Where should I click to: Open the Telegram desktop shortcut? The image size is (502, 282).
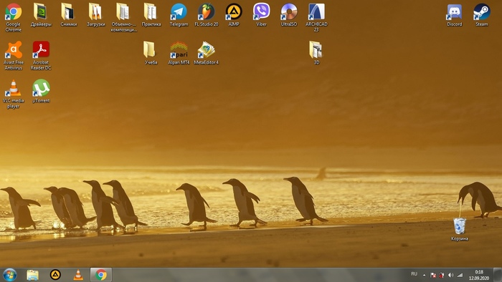179,15
